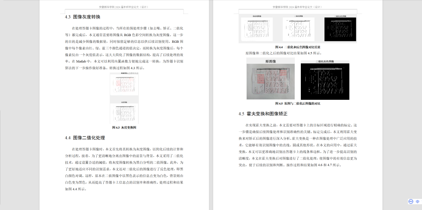Toggle the 中 Chinese input mode indicator

[417, 201]
